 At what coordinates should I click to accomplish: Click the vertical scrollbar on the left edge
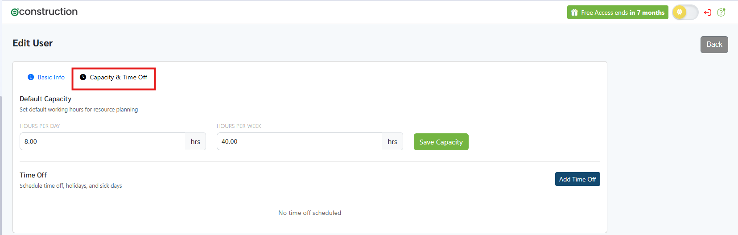pyautogui.click(x=1, y=165)
